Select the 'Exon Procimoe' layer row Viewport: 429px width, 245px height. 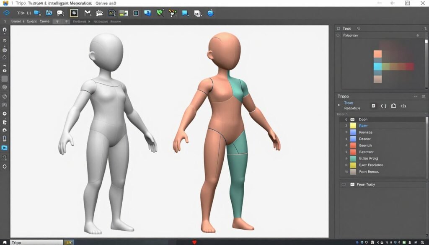(382, 165)
